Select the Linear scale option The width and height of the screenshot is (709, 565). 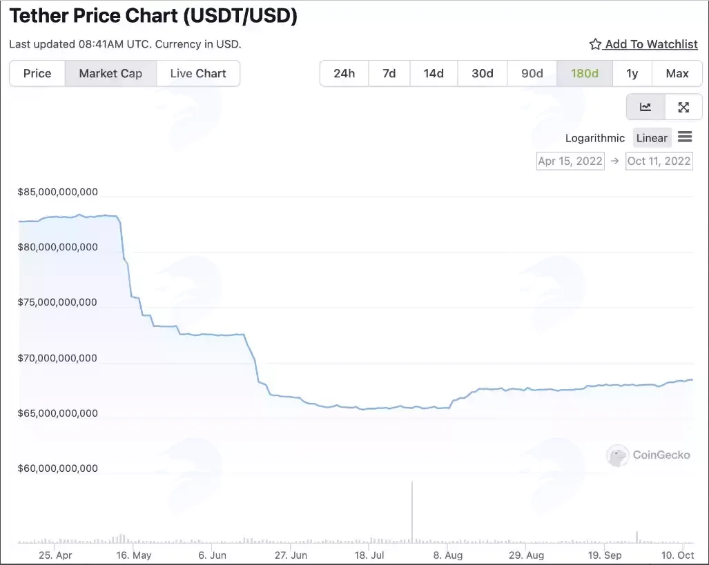tap(652, 138)
